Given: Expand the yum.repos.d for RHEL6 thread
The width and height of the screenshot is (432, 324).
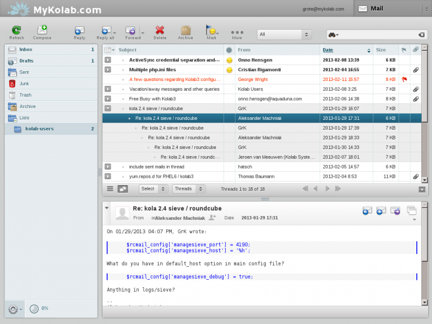Looking at the screenshot, I should 107,177.
